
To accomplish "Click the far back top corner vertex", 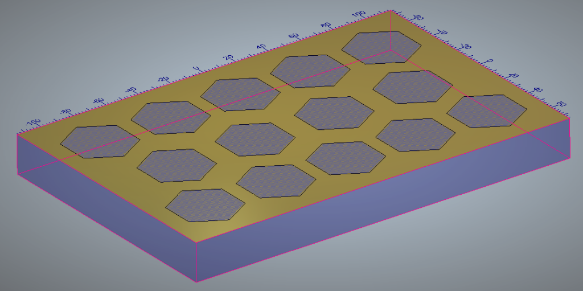I will click(x=391, y=10).
